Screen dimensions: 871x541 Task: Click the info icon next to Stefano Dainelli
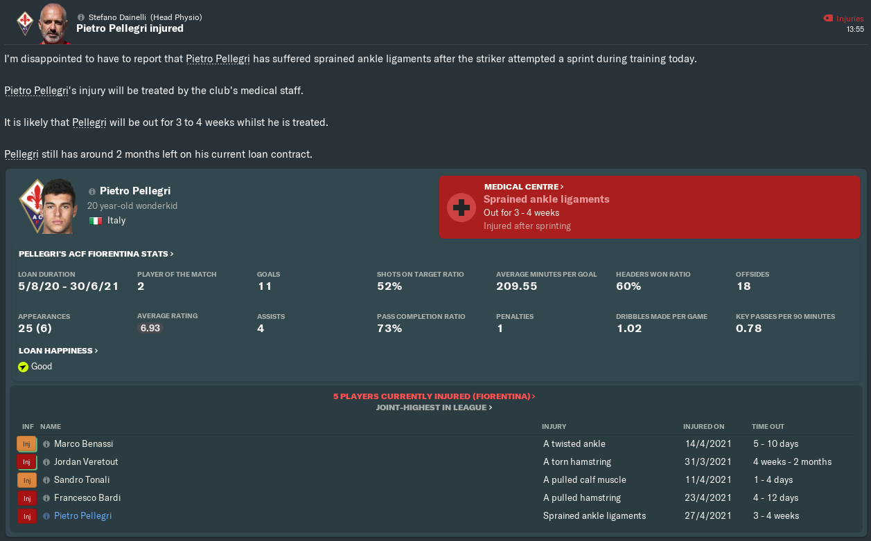click(x=81, y=17)
